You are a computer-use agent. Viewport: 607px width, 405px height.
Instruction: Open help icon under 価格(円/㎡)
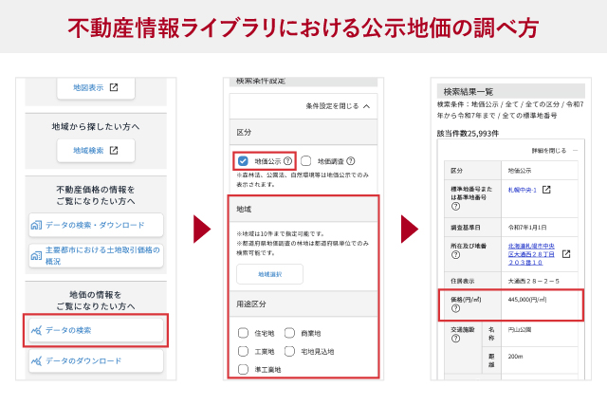coord(455,308)
